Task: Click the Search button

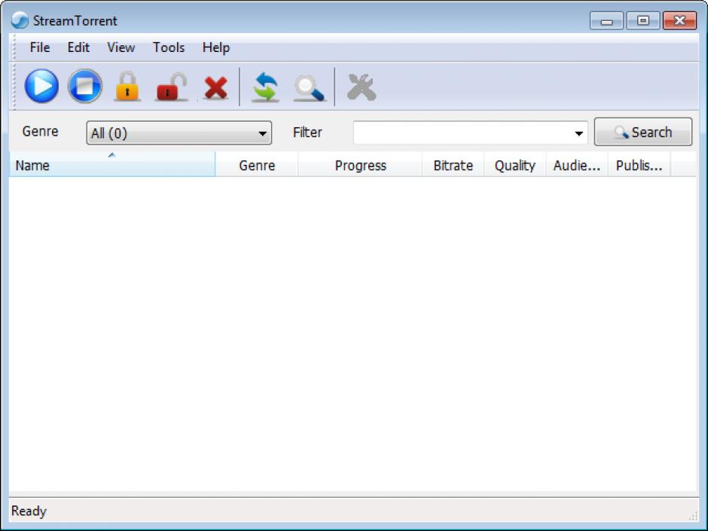Action: (x=643, y=132)
